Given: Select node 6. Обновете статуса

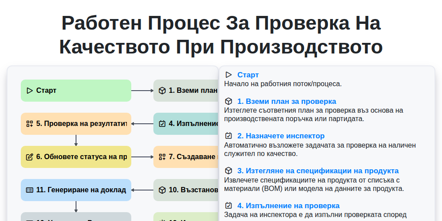Looking at the screenshot, I should [x=76, y=157].
